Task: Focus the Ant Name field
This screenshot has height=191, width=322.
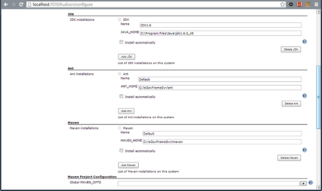Action: click(220, 79)
